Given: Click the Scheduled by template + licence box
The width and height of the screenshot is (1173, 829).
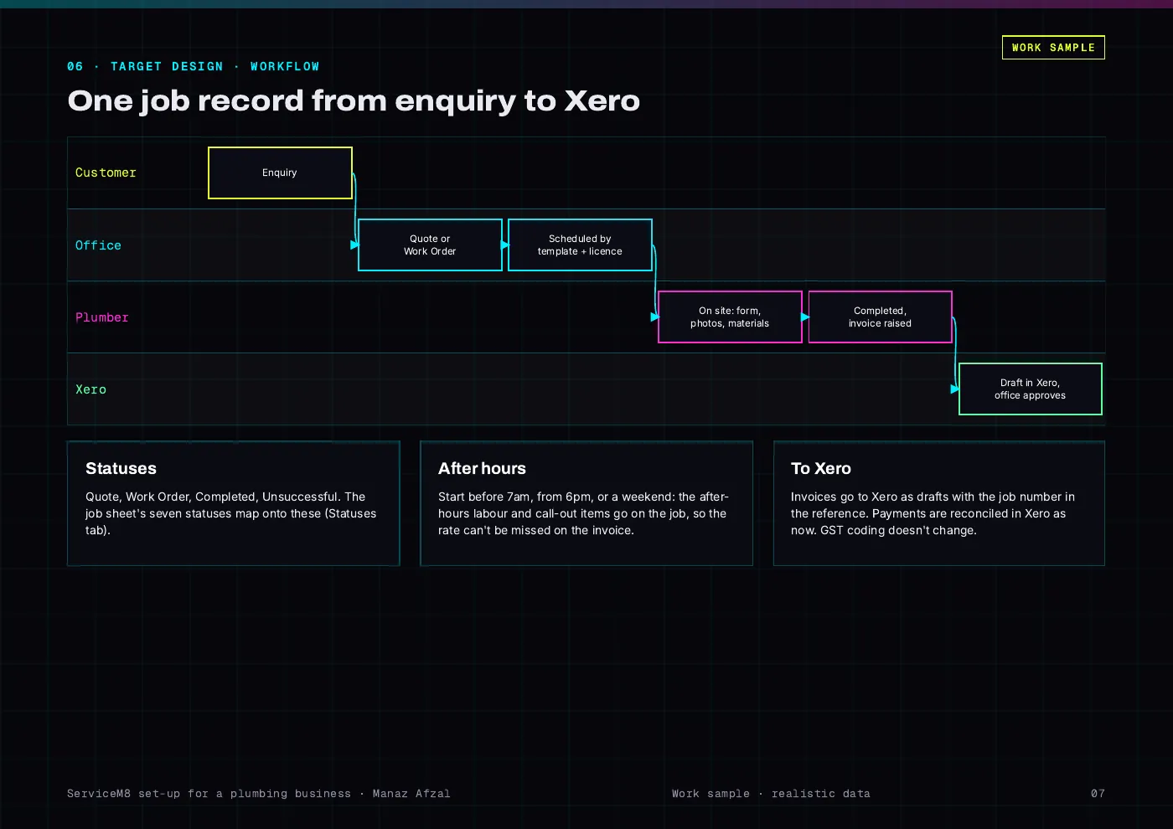Looking at the screenshot, I should (x=580, y=245).
